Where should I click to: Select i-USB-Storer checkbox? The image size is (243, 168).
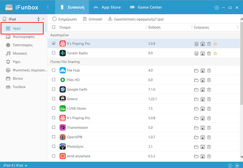[54, 108]
